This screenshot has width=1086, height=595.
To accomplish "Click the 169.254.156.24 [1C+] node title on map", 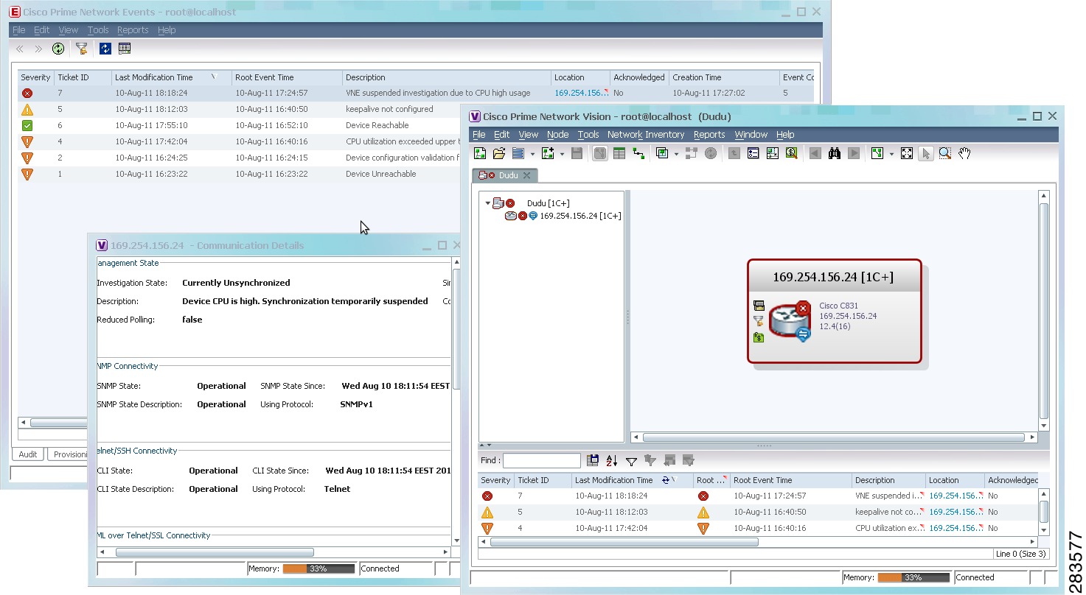I will (833, 277).
